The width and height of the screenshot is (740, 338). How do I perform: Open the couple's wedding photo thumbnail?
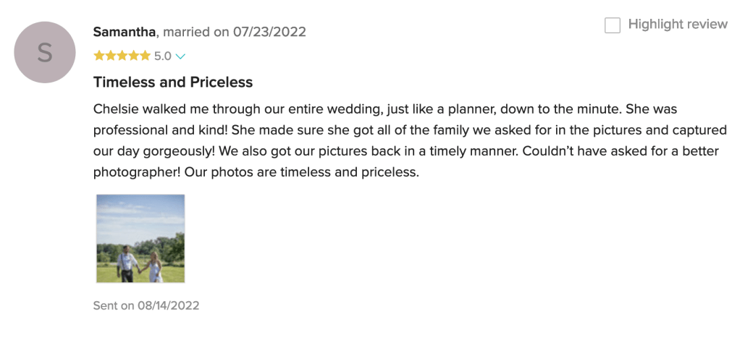[140, 238]
